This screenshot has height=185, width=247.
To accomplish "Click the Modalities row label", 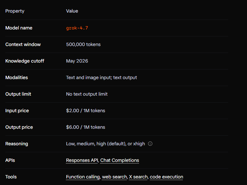I will 17,77.
